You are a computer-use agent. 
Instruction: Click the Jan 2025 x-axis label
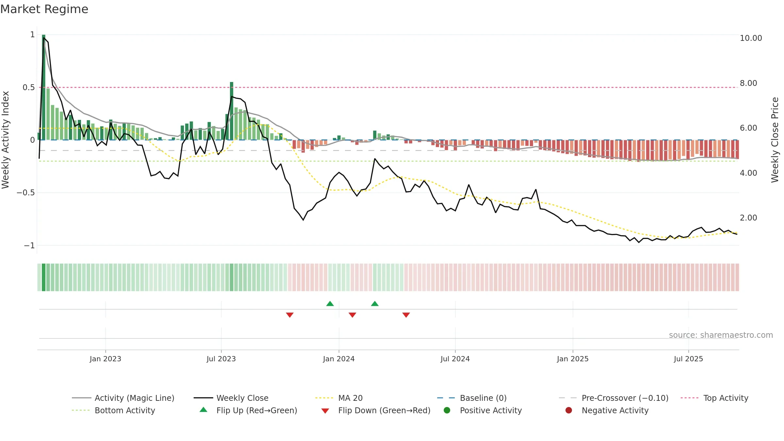pos(573,359)
